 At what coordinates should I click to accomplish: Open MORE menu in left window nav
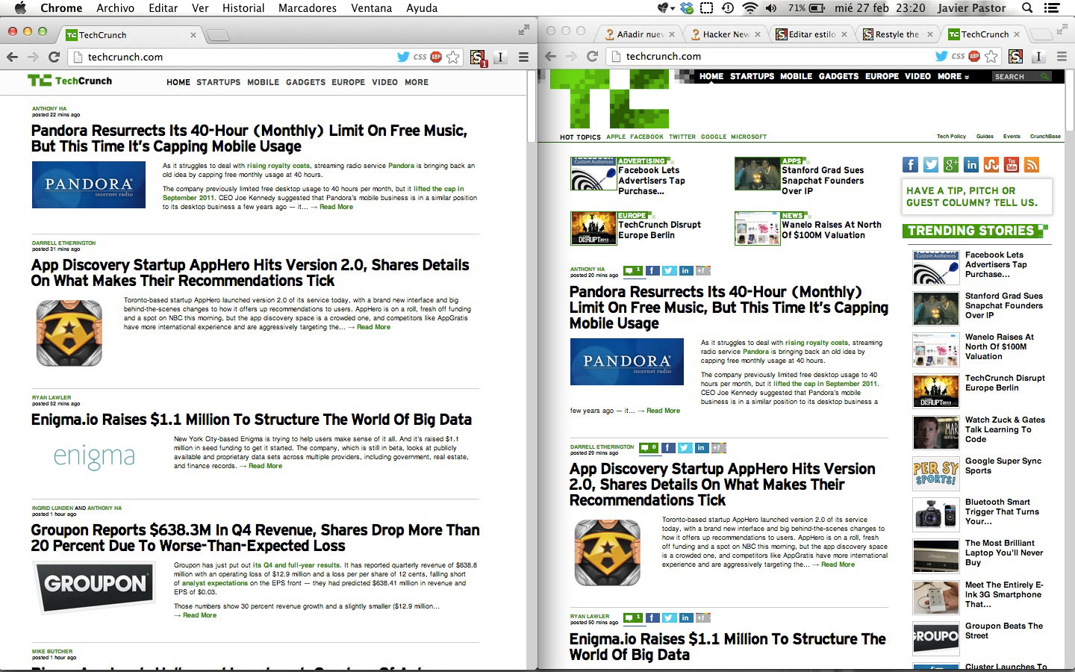click(x=417, y=82)
